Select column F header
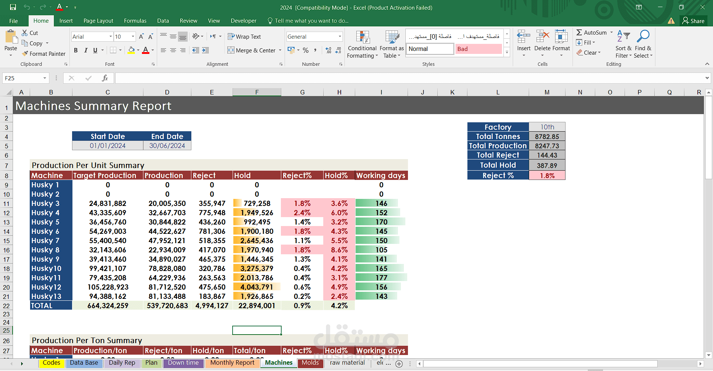Screen dimensions: 713x371 click(x=257, y=92)
